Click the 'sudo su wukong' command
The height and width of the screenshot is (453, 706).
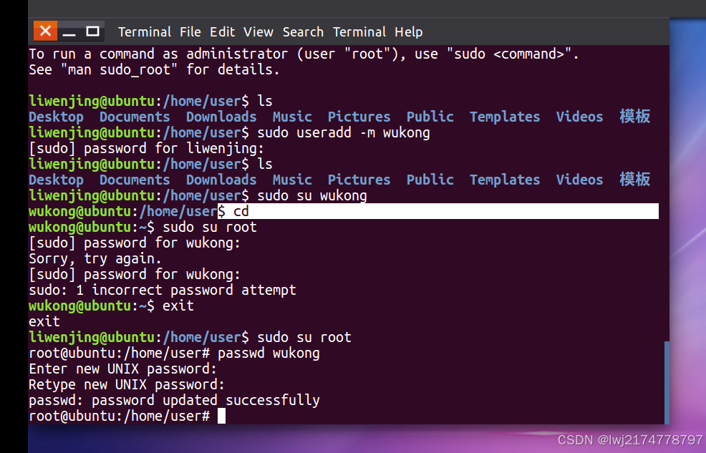click(x=312, y=195)
